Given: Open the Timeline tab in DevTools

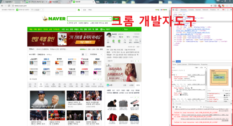Looking at the screenshot, I should pos(213,10).
